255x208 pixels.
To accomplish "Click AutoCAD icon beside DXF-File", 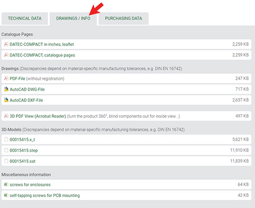I will click(6, 100).
